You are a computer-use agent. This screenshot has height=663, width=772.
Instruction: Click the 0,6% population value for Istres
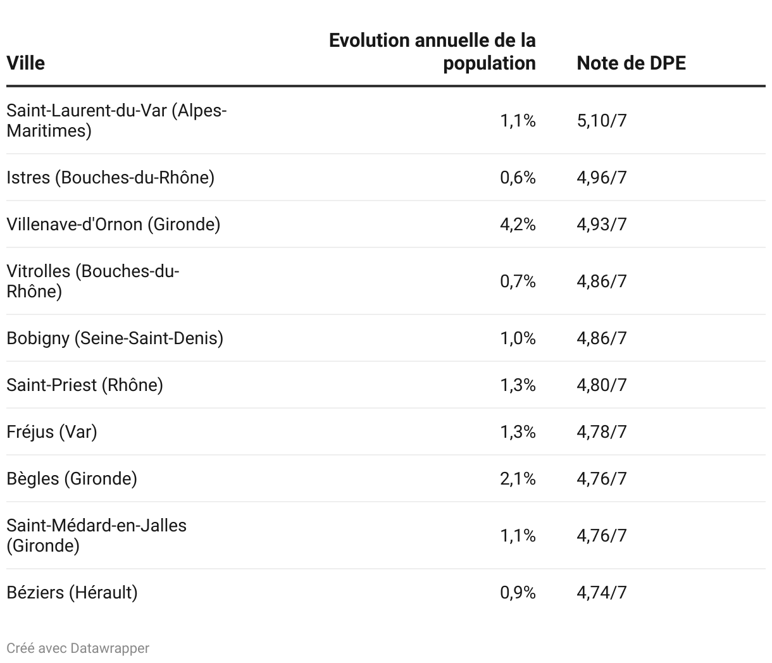518,177
